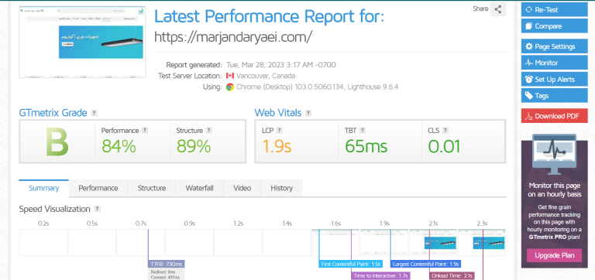This screenshot has height=280, width=595.
Task: Click the TTFB: 730ms marker
Action: pyautogui.click(x=167, y=264)
